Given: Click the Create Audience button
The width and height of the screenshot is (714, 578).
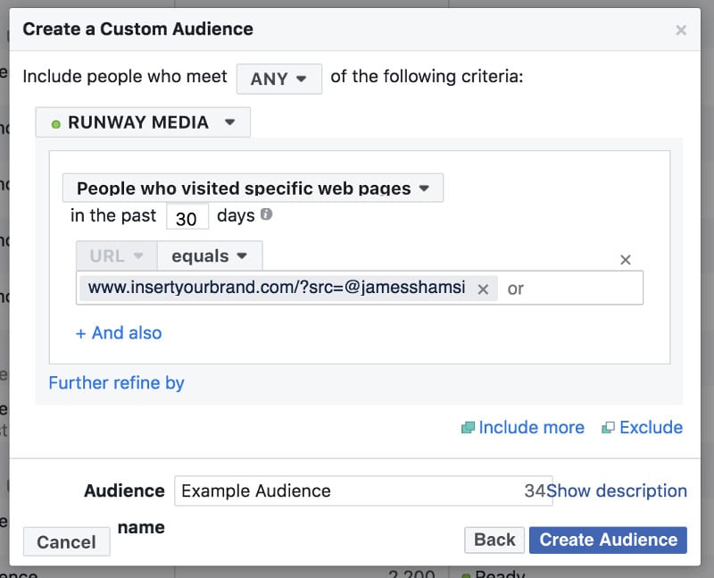Looking at the screenshot, I should (609, 540).
